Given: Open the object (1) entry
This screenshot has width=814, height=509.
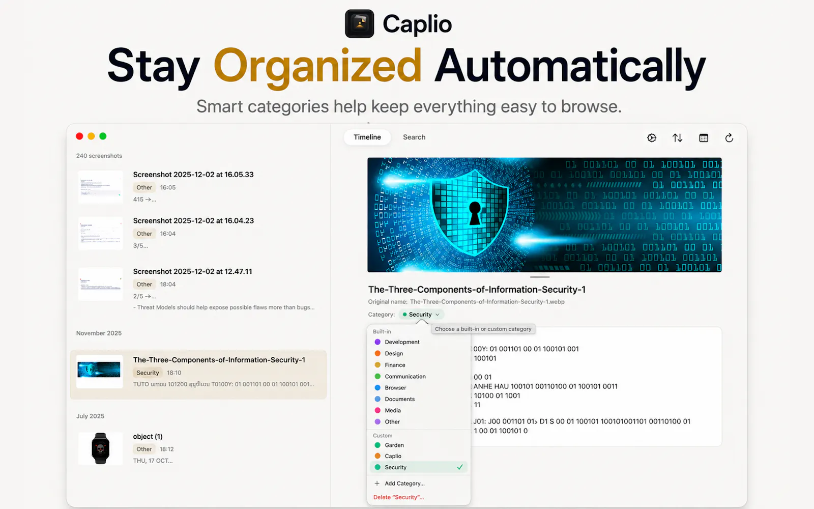Looking at the screenshot, I should (x=198, y=448).
